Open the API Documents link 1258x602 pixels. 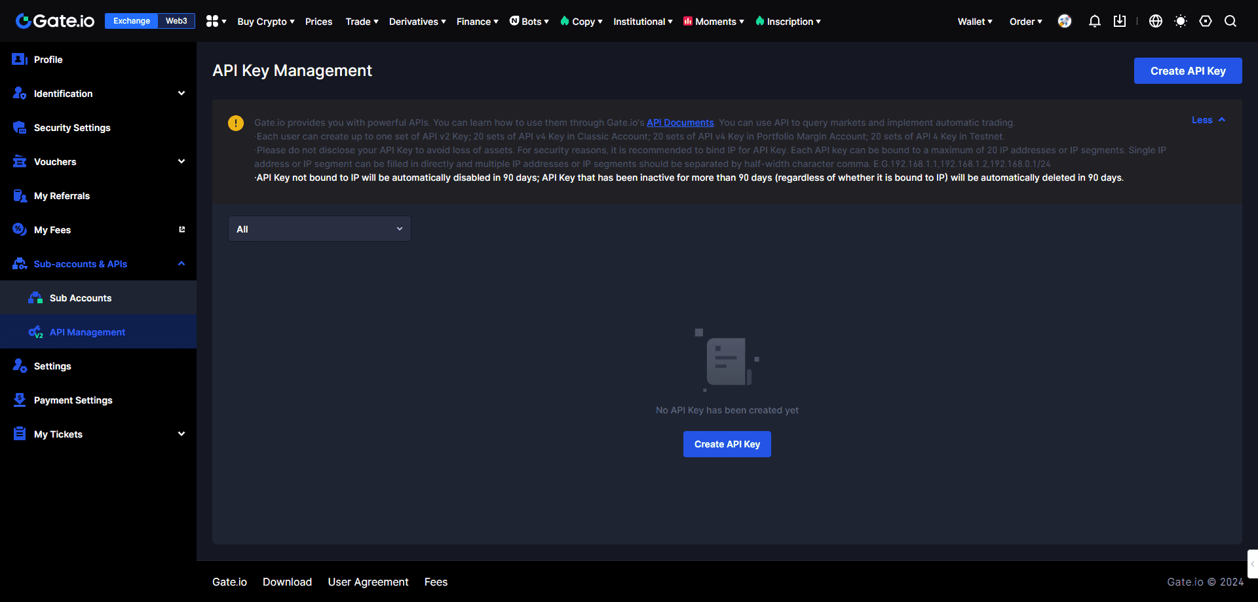click(x=680, y=122)
